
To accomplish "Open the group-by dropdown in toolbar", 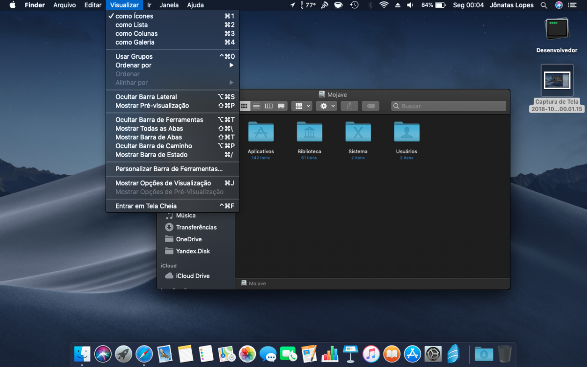I will [x=301, y=106].
